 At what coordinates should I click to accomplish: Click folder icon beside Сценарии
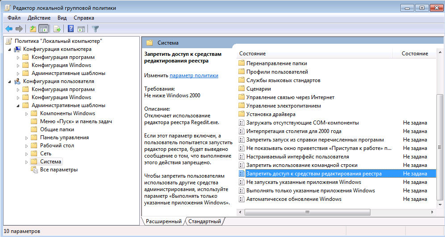pos(241,88)
